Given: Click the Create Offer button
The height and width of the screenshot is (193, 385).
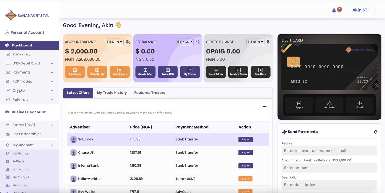Looking at the screenshot, I should tap(145, 72).
